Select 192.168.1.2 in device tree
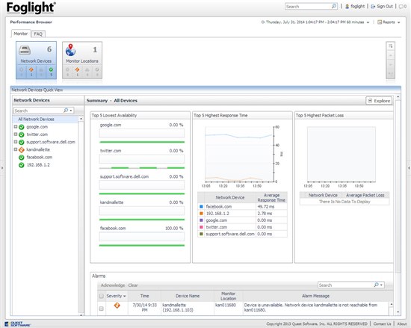The height and width of the screenshot is (328, 411). point(38,165)
